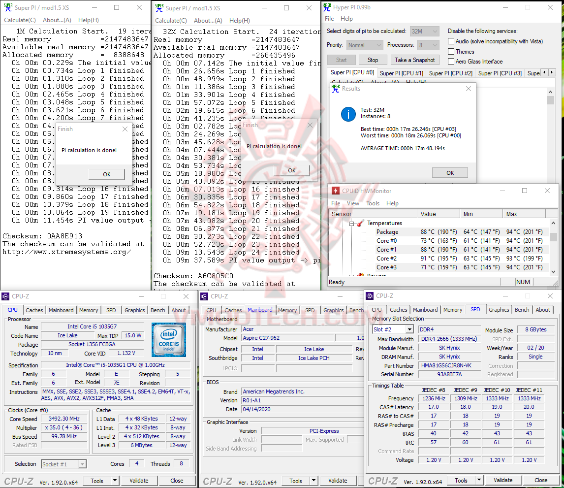Click the CPU-Z title bar icon of the Mainboard window
The image size is (564, 488).
point(204,296)
